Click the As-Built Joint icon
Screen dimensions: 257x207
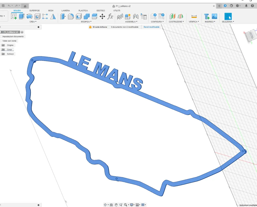coord(136,16)
